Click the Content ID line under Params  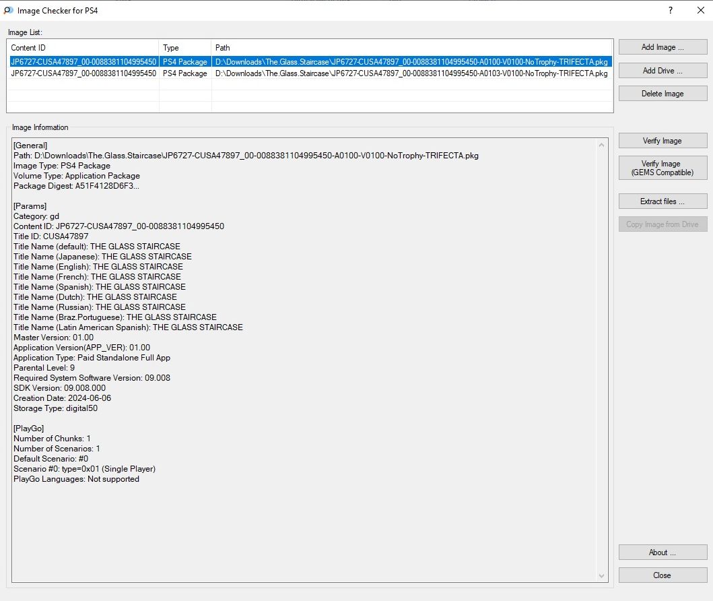118,226
